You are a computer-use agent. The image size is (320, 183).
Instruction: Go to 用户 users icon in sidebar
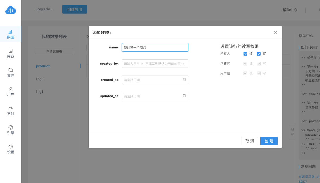point(10,89)
